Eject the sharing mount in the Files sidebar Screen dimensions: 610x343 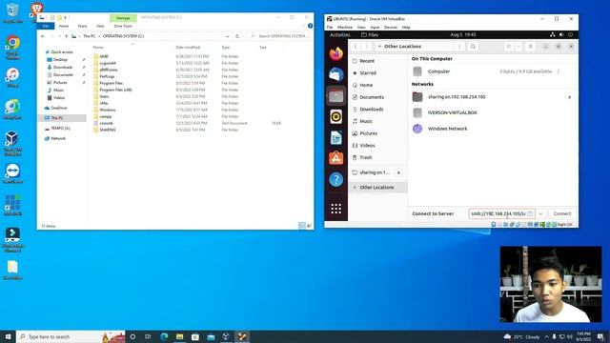[x=398, y=172]
